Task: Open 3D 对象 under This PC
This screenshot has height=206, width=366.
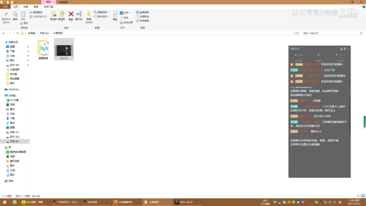Action: point(14,100)
